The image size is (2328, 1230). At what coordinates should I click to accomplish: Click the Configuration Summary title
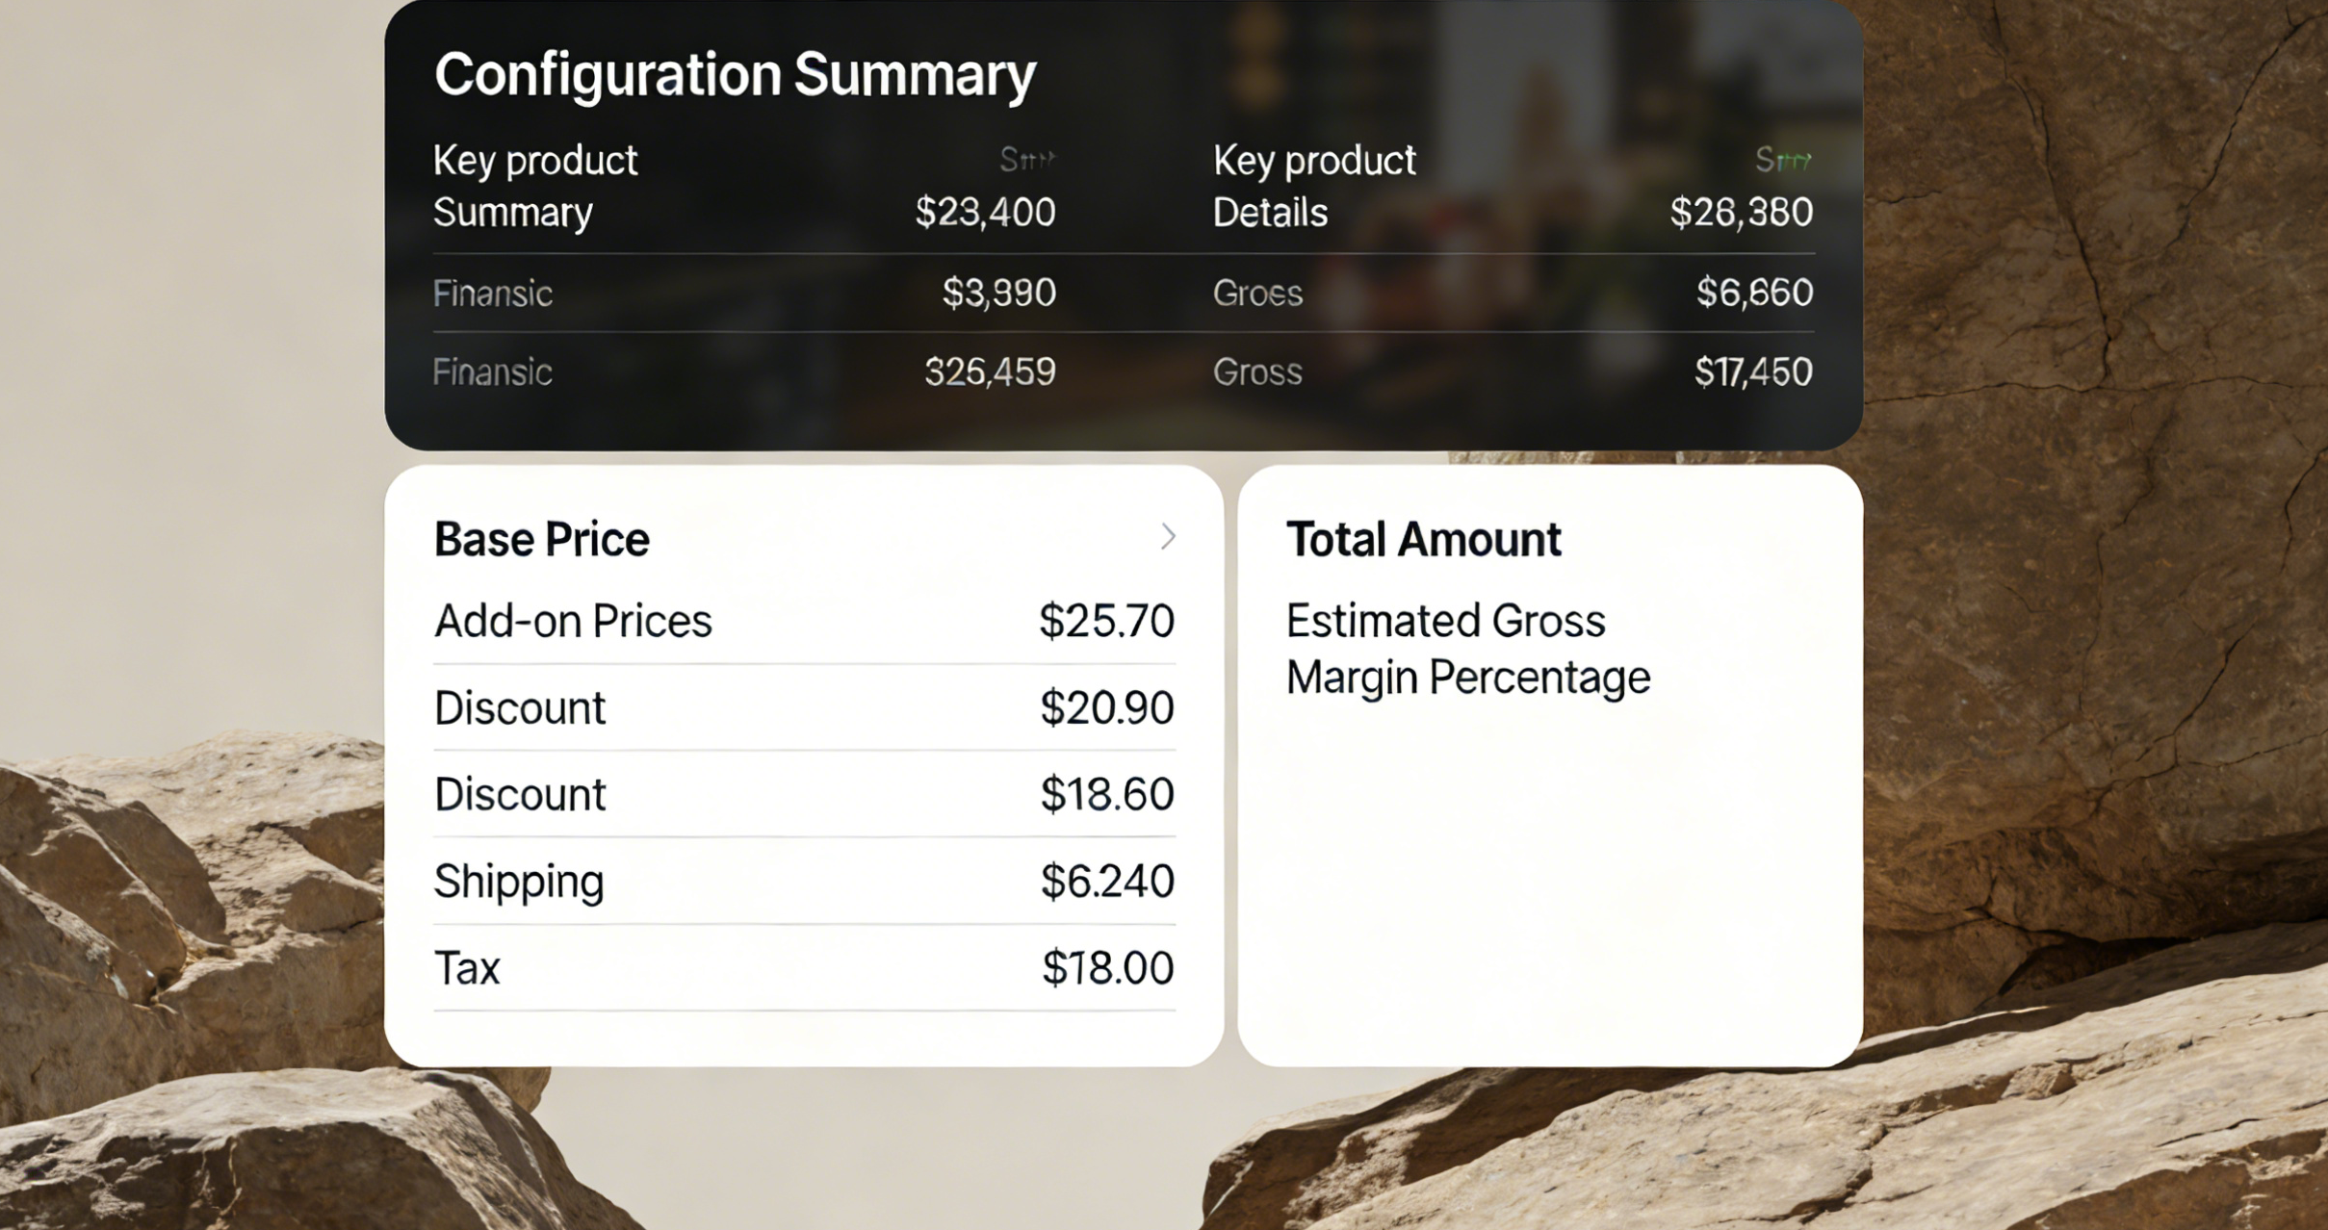coord(735,74)
